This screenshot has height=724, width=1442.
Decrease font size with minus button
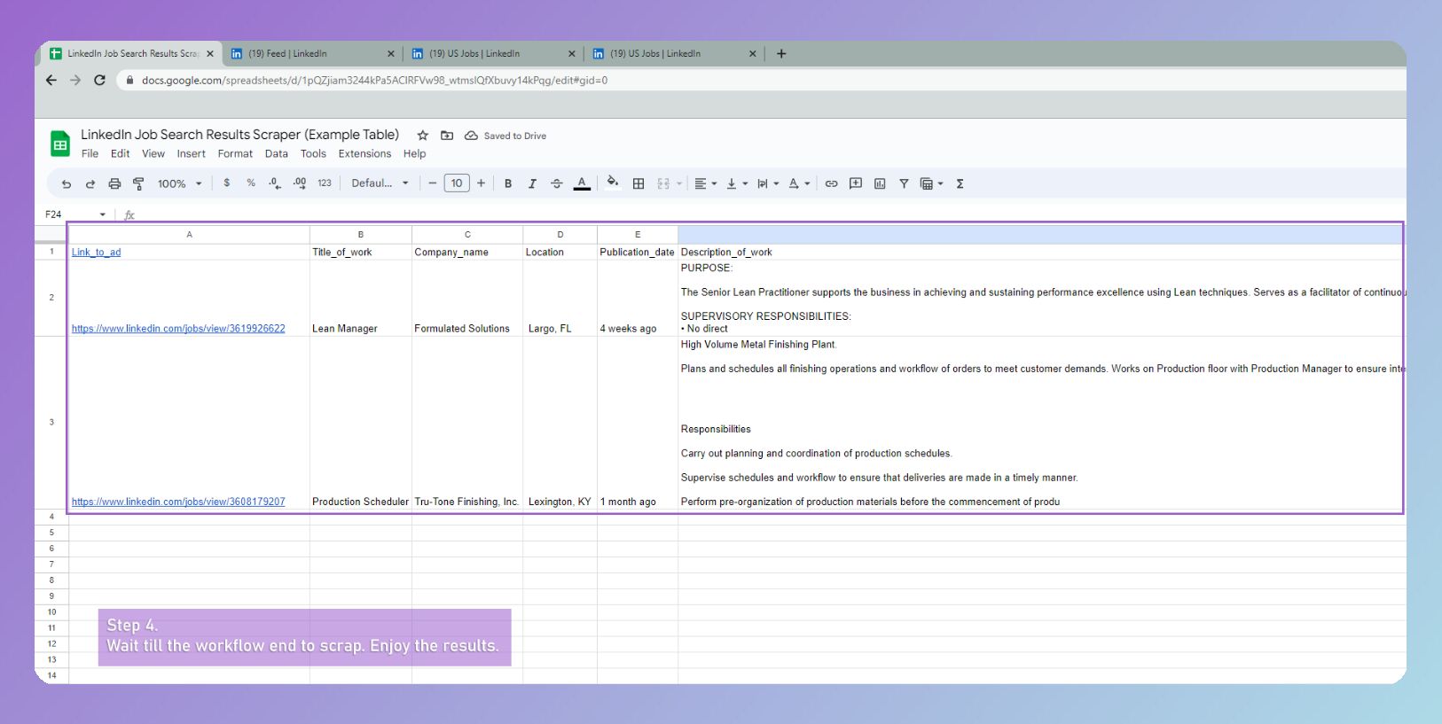(x=433, y=183)
